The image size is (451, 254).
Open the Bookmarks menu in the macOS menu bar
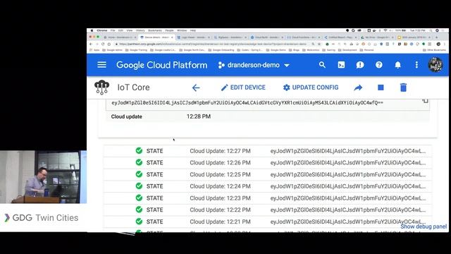pos(155,30)
